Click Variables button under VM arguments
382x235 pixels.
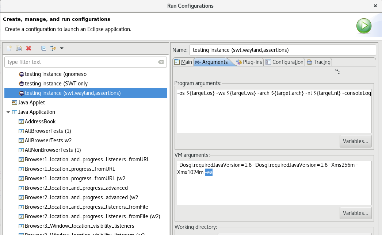click(355, 213)
